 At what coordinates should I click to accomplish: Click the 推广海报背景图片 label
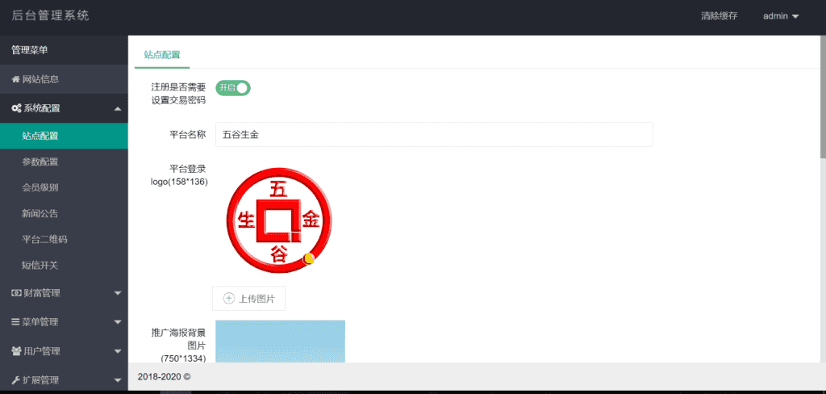178,346
